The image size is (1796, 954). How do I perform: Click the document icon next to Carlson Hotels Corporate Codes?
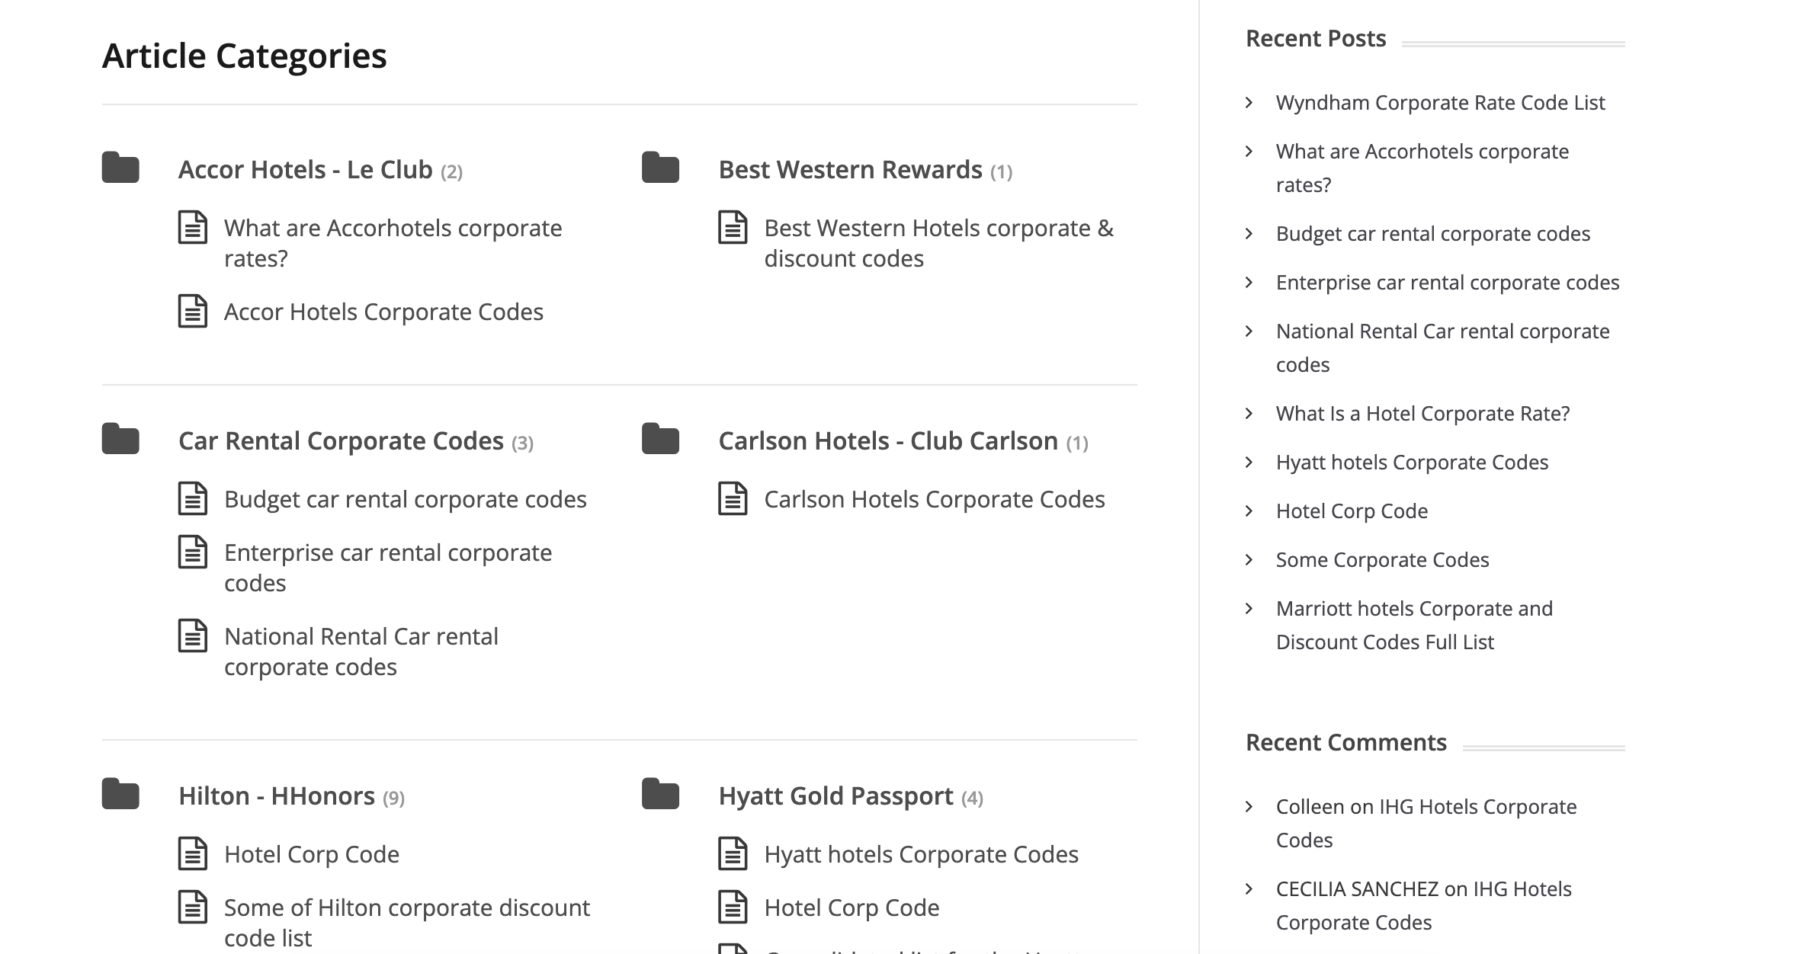(x=734, y=499)
